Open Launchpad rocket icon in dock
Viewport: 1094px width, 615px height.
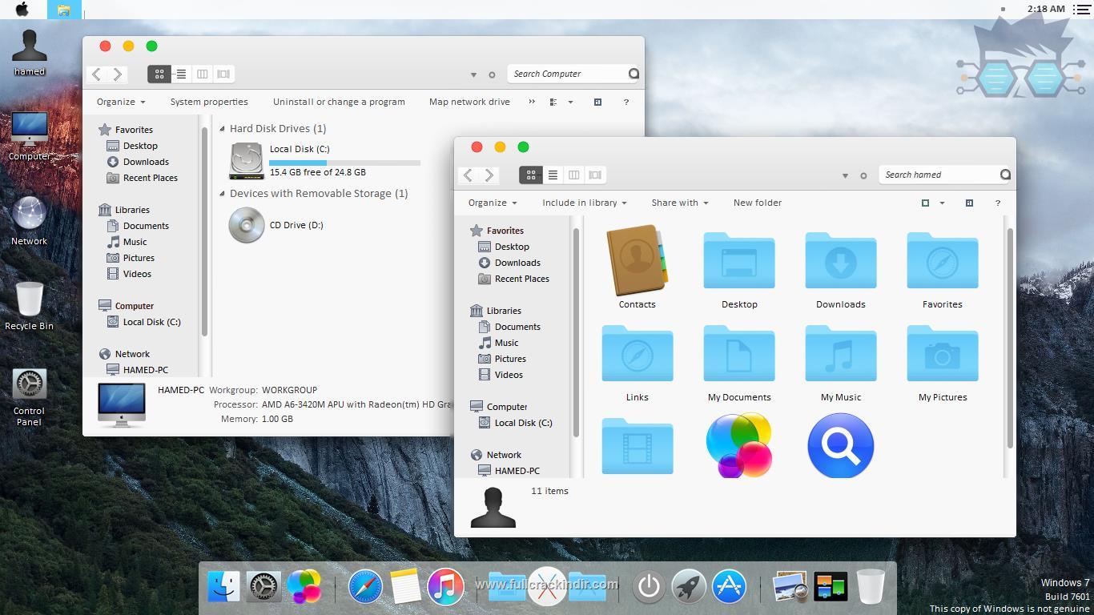[x=689, y=587]
